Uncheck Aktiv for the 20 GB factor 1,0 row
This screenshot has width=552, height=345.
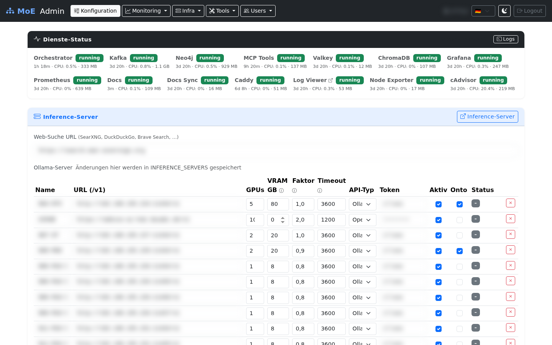(439, 235)
